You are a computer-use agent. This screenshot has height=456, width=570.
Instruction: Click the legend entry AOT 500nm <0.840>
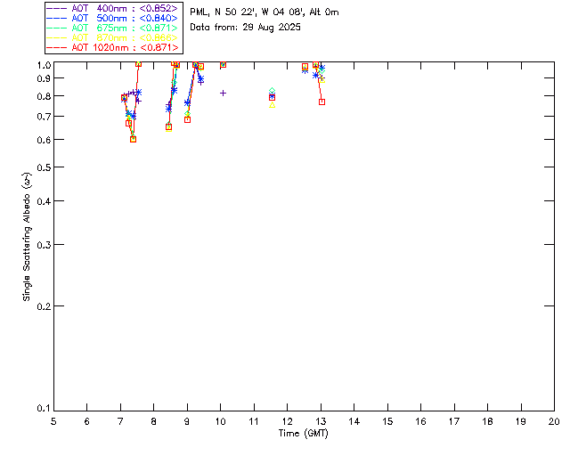coord(125,18)
